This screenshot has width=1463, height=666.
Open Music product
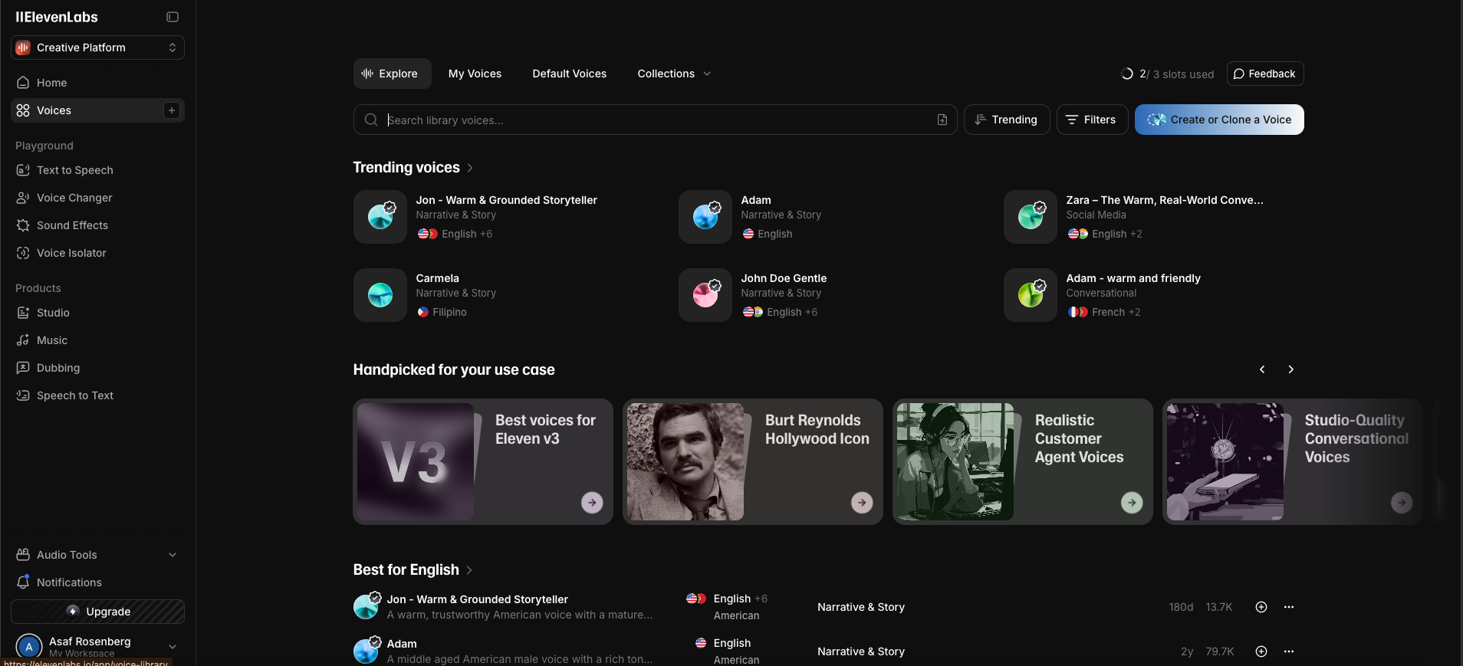[x=97, y=340]
